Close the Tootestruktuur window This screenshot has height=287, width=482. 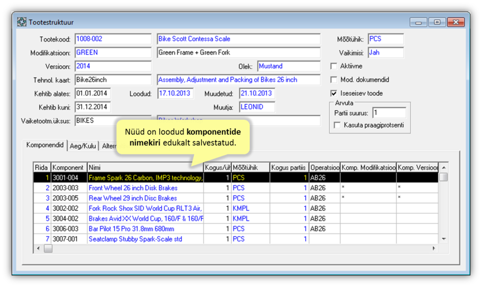point(456,22)
